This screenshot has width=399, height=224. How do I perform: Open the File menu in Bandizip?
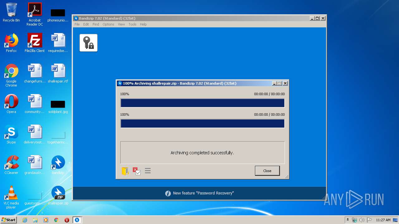77,24
